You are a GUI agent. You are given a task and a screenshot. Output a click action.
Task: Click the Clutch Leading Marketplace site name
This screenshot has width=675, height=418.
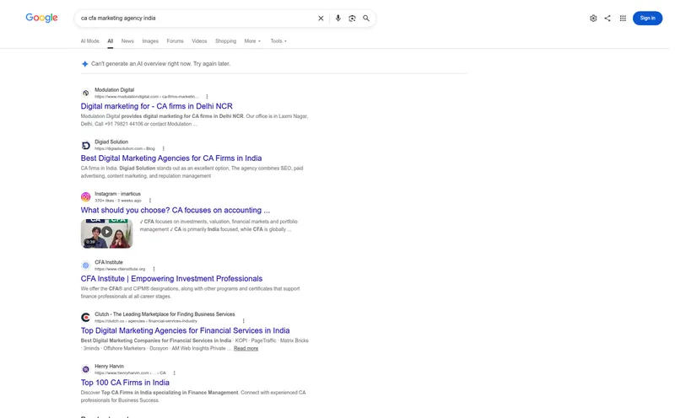point(165,314)
